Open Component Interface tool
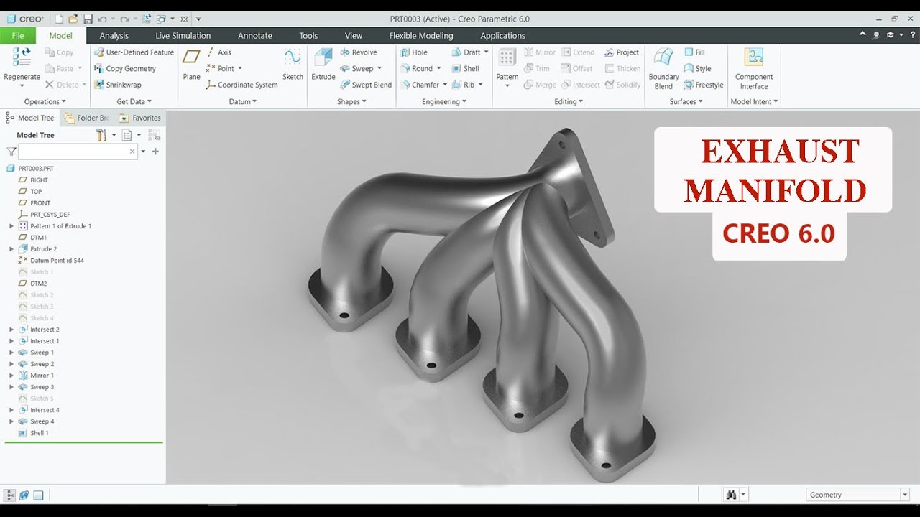Viewport: 920px width, 517px height. click(x=754, y=68)
